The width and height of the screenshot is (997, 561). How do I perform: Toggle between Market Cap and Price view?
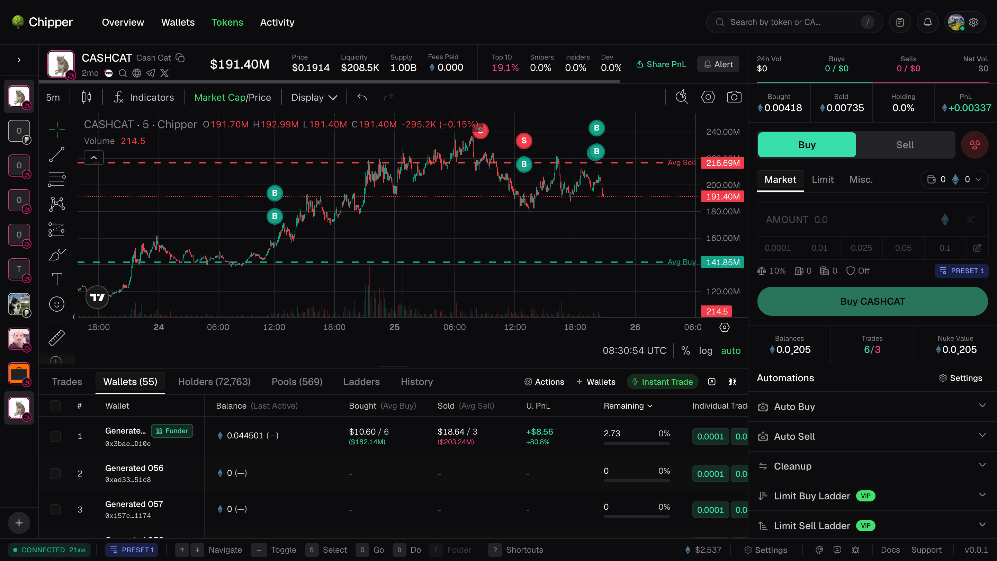(x=233, y=97)
